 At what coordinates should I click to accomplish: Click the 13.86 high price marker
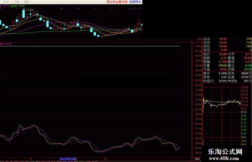coord(30,10)
